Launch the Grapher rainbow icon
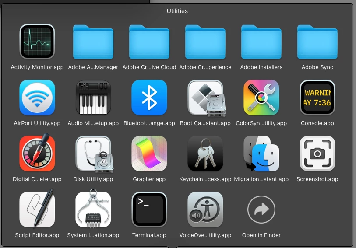Screen dimensions: 356x248 (149, 154)
